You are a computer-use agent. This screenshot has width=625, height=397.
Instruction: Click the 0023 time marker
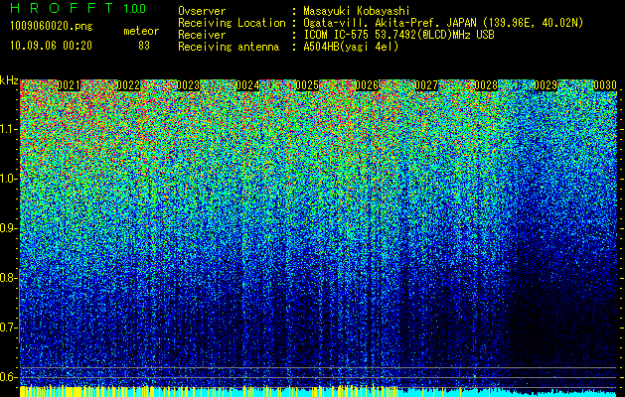188,85
